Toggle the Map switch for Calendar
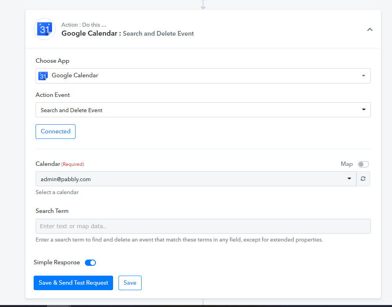Viewport: 392px width, 307px height. (x=363, y=164)
